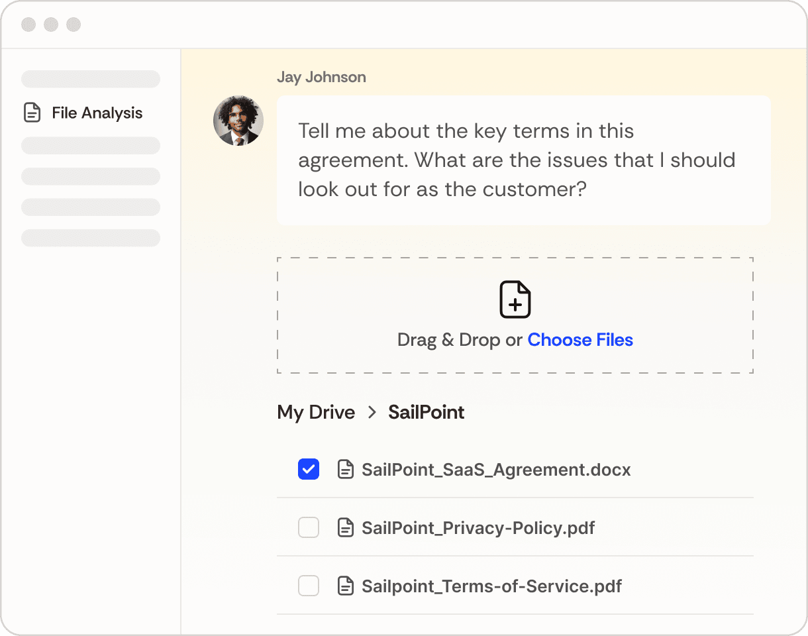808x636 pixels.
Task: Open file name SailPoint_SaaS_Agreement.docx
Action: [496, 470]
